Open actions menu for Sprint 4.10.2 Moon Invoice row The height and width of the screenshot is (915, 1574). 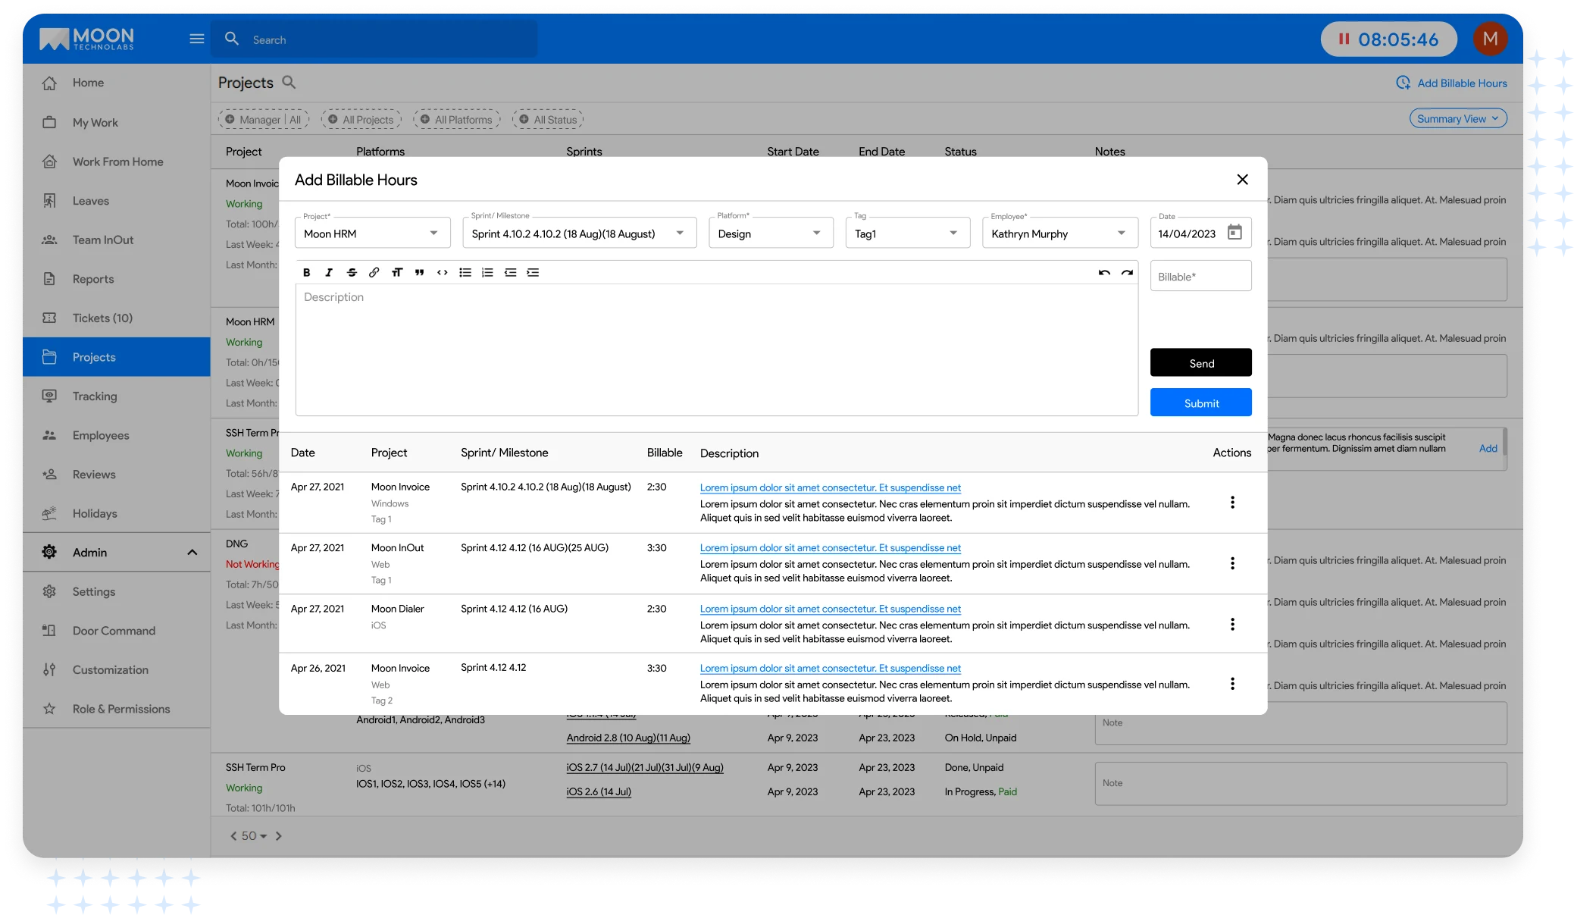coord(1233,503)
